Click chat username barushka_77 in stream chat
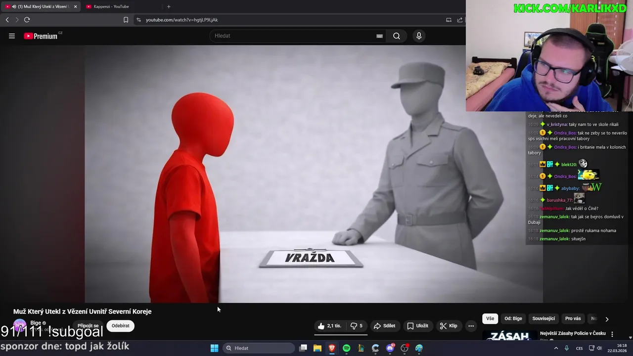 pyautogui.click(x=559, y=200)
